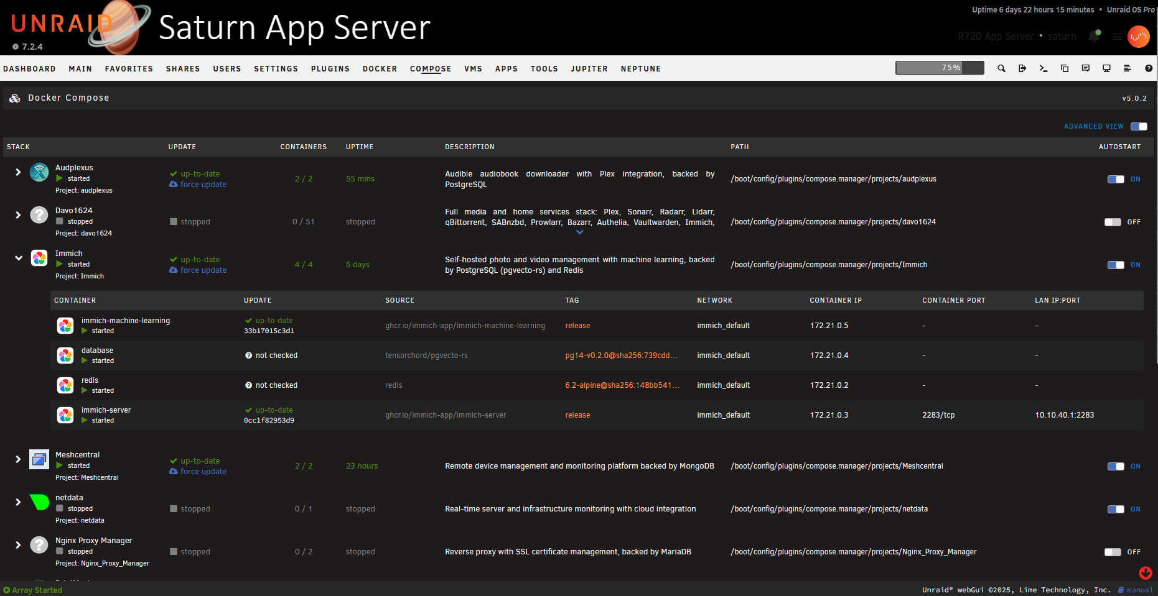Click the red scroll-down arrow button

[x=1146, y=573]
